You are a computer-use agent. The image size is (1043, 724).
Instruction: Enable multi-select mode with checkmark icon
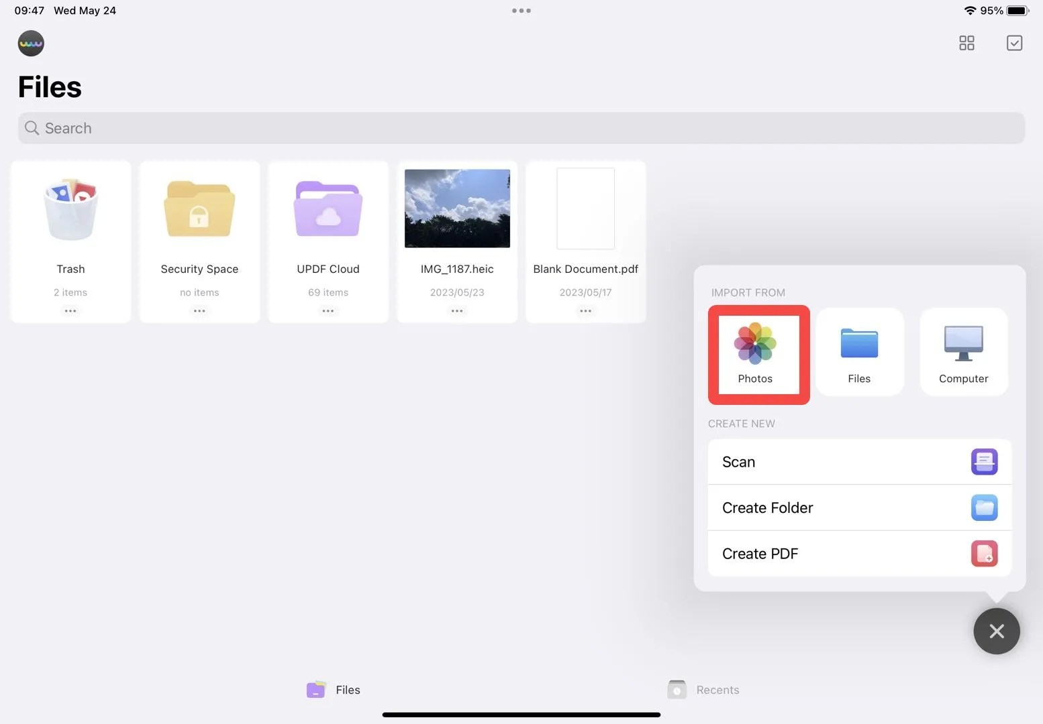point(1014,43)
